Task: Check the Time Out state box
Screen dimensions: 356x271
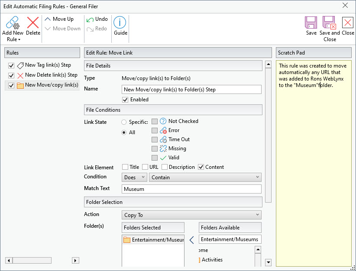Action: (154, 139)
